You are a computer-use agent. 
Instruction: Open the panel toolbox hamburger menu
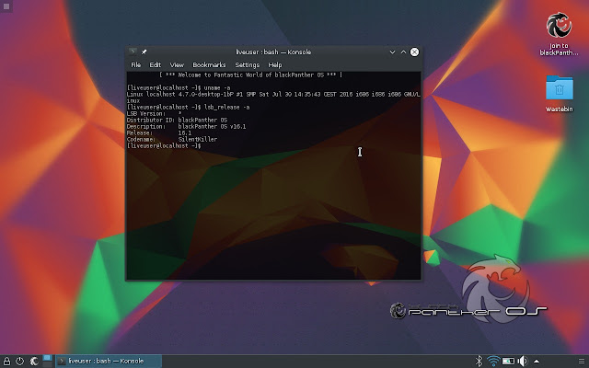(582, 362)
